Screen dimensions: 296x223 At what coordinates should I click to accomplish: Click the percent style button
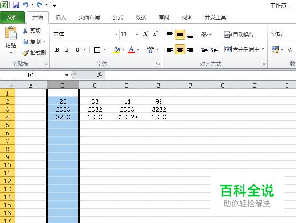290,50
